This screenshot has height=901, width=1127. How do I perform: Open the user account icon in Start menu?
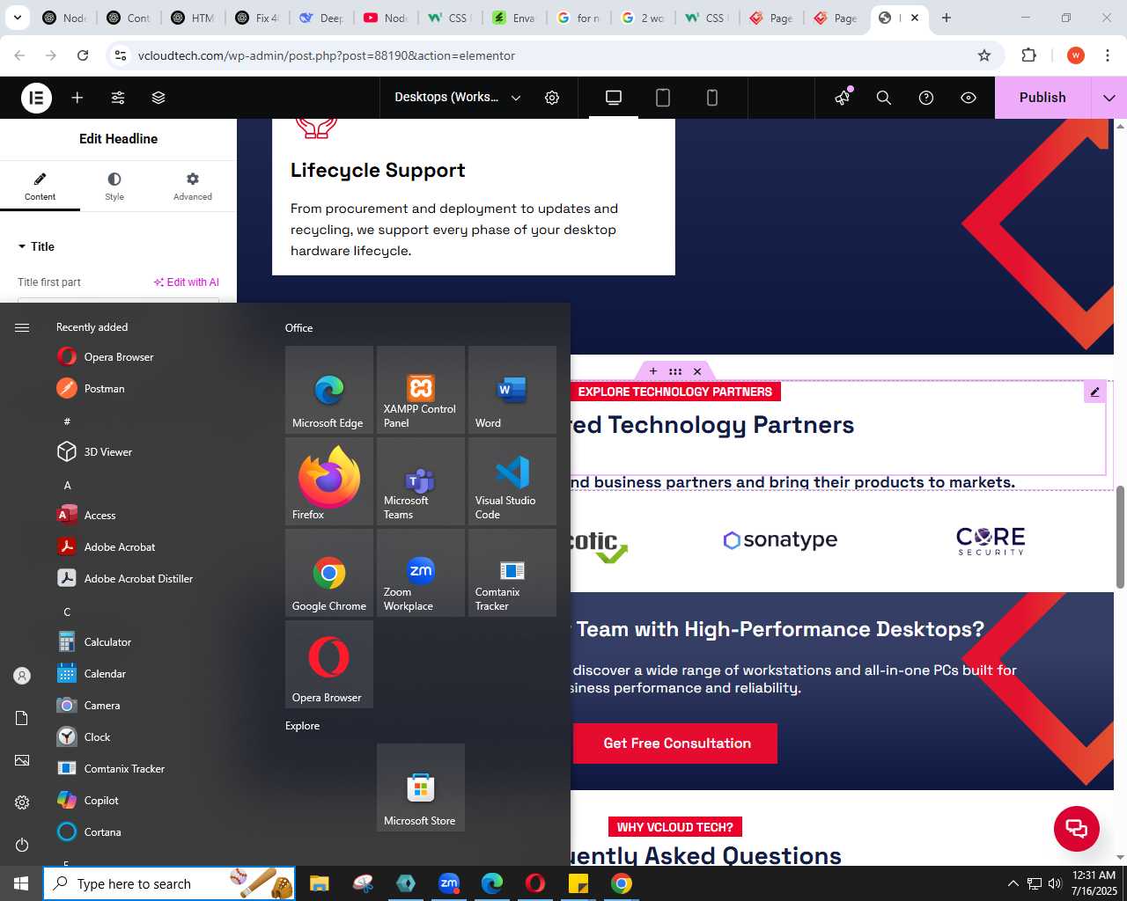pos(22,676)
